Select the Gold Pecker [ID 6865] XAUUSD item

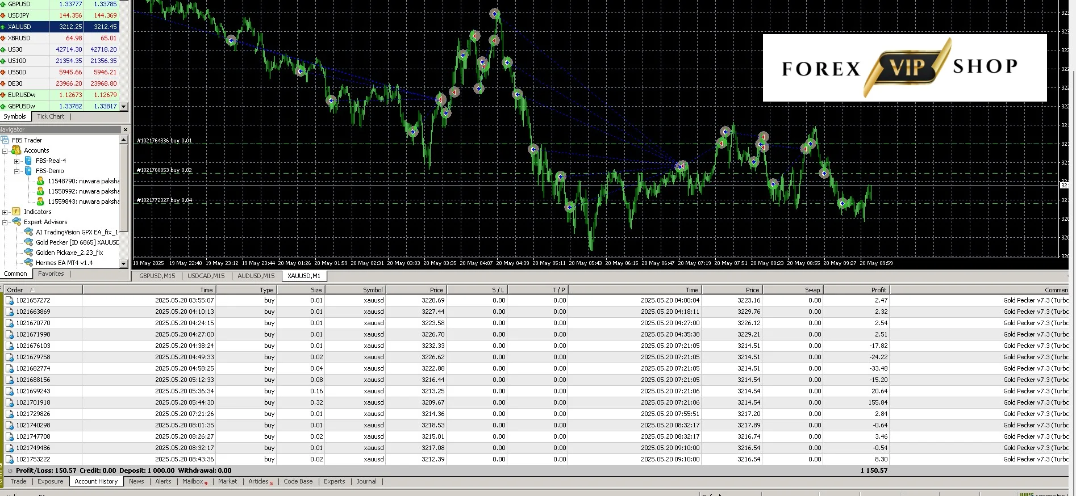(77, 242)
